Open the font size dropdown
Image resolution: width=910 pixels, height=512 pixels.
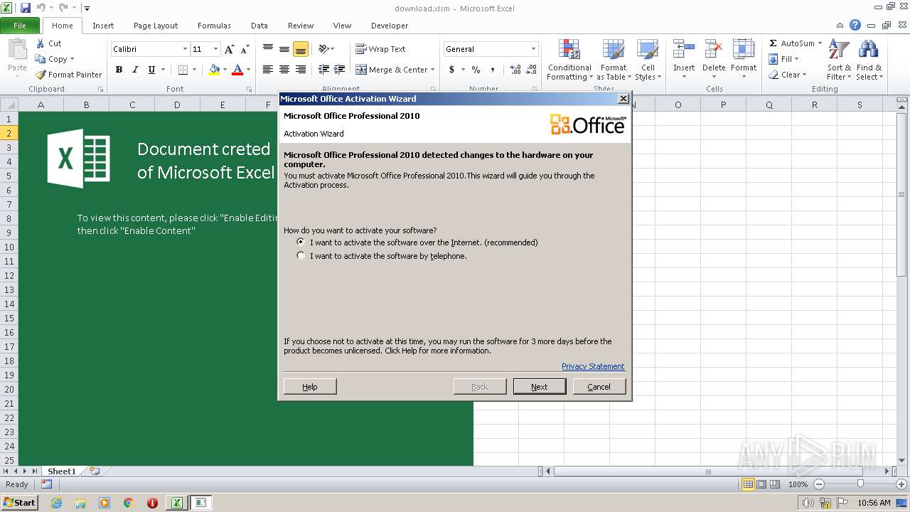(215, 49)
